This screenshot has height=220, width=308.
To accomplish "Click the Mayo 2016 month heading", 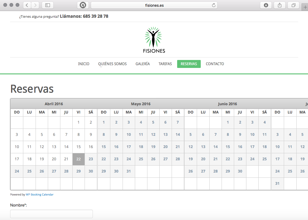I will (141, 104).
